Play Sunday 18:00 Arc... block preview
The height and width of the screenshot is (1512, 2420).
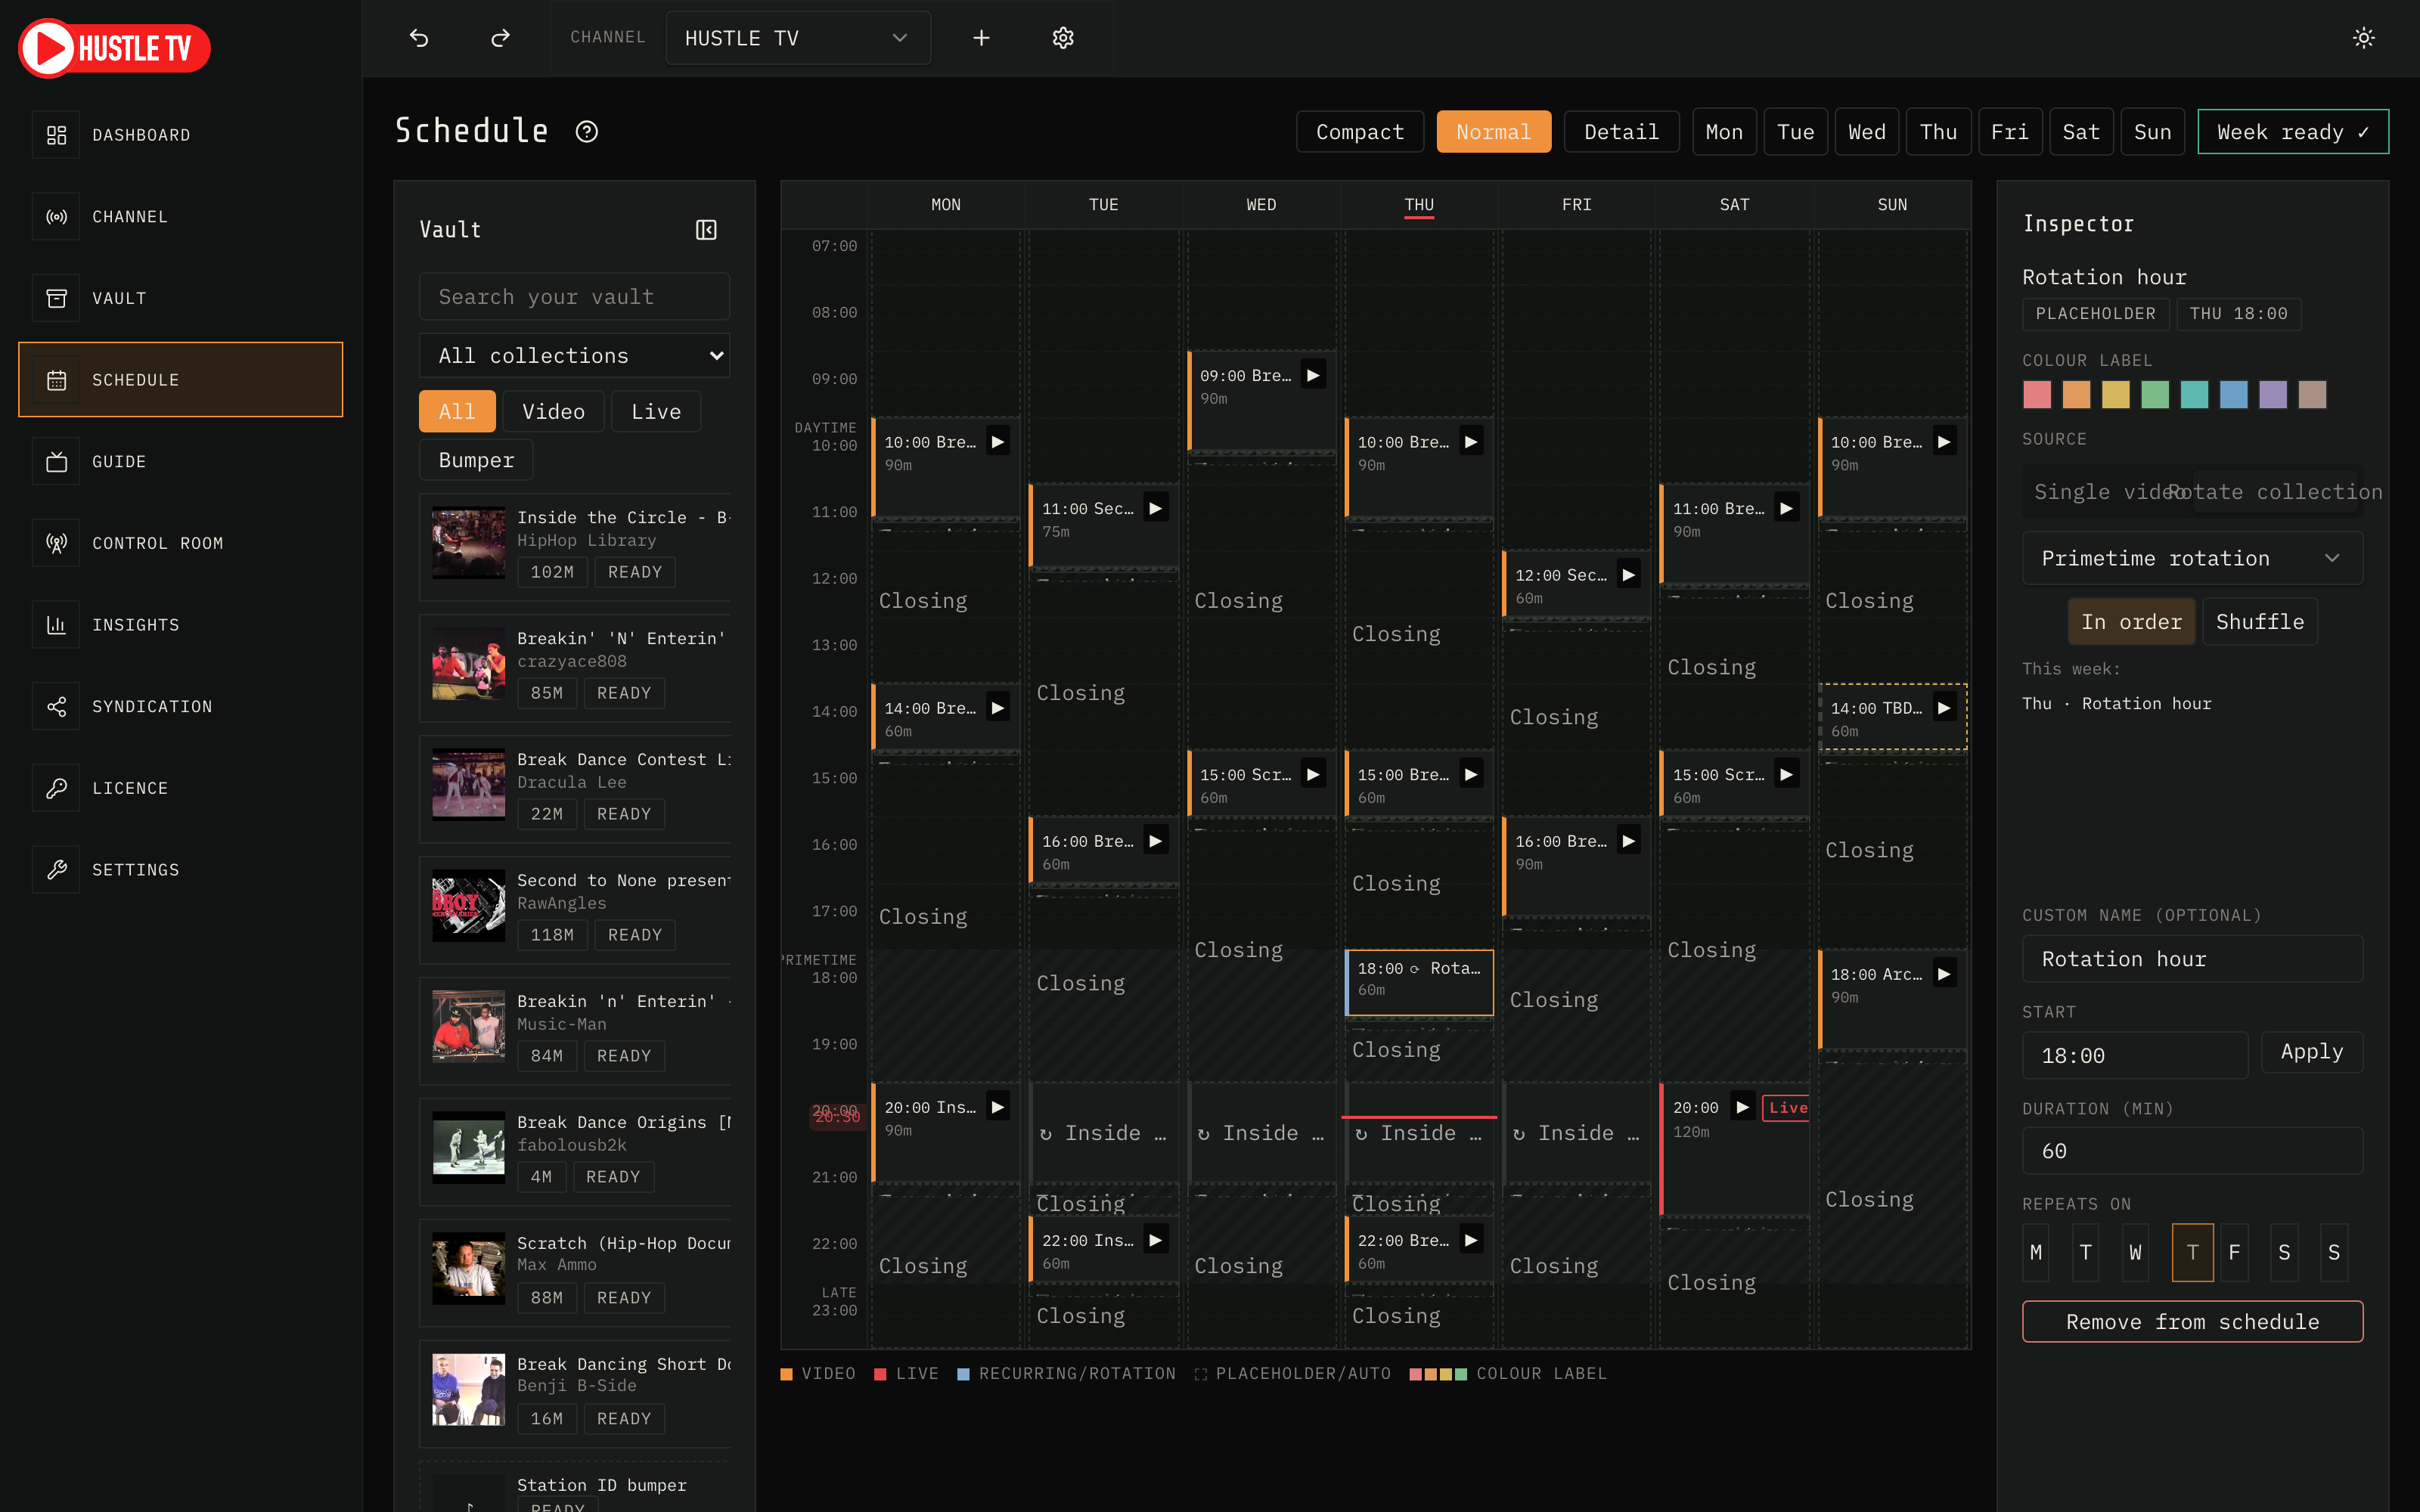tap(1943, 974)
